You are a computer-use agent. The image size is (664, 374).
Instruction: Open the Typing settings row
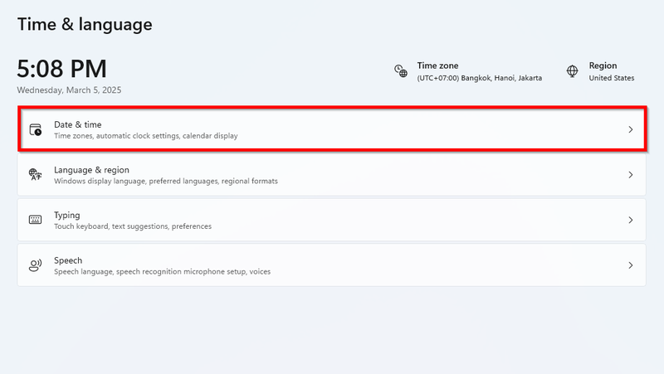click(331, 220)
